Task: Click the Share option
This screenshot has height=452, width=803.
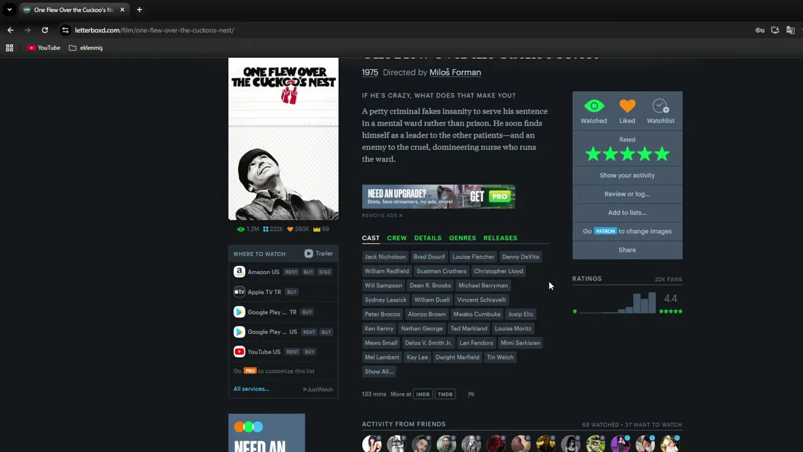Action: pos(627,250)
